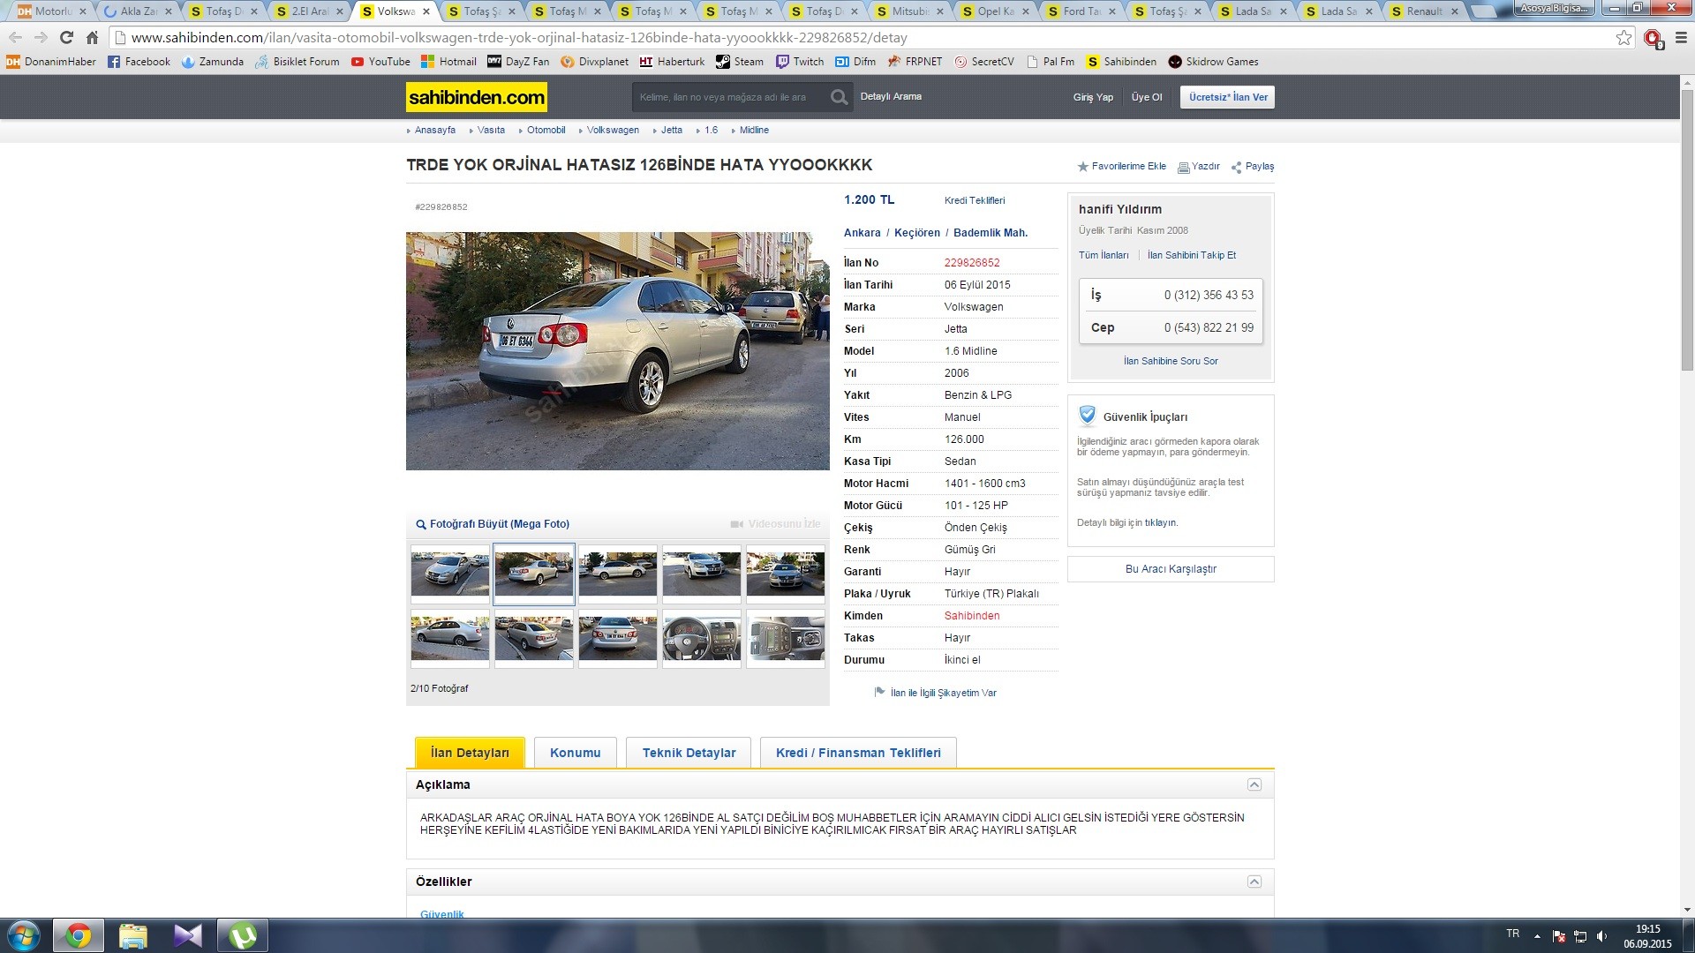
Task: Click Ankara location link
Action: pyautogui.click(x=863, y=233)
